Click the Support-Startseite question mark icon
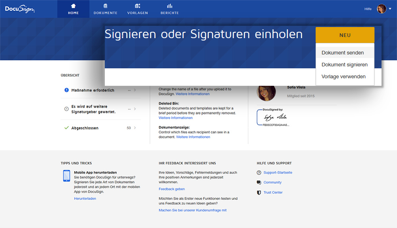The width and height of the screenshot is (397, 228). [x=259, y=172]
